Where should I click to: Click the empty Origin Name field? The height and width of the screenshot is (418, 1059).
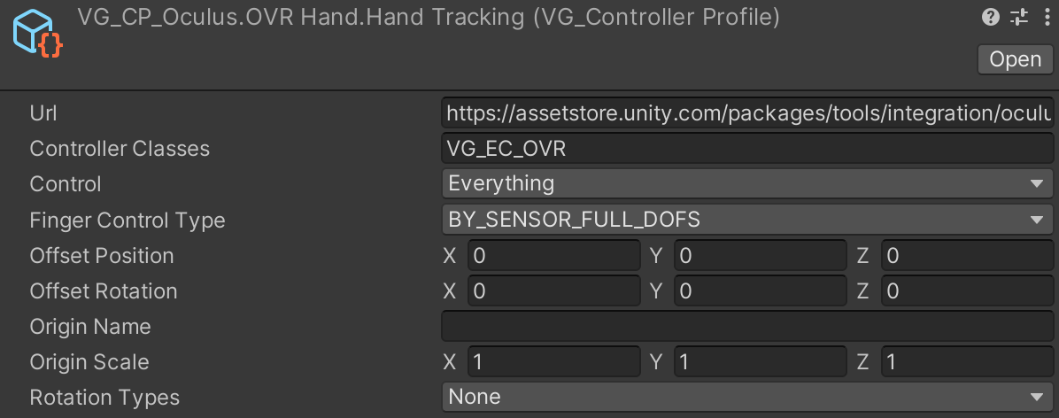[747, 326]
